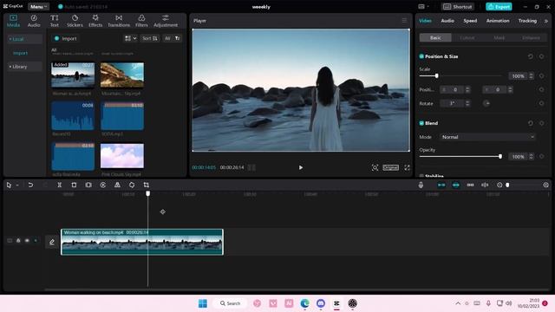Toggle the Stabilize checkbox
The image size is (555, 312).
(421, 175)
